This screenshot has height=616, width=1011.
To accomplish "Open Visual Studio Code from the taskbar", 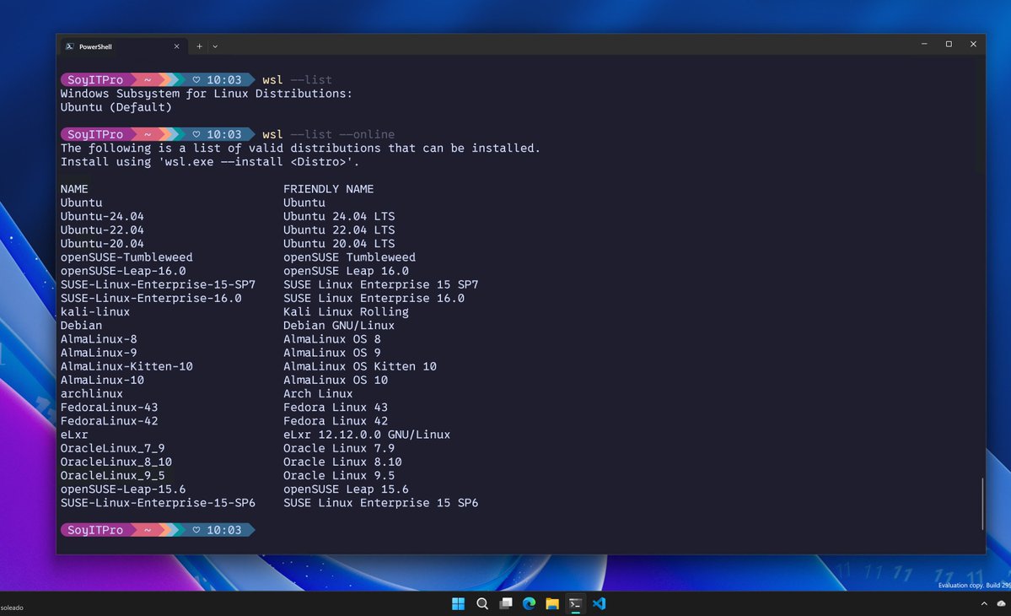I will [x=599, y=603].
